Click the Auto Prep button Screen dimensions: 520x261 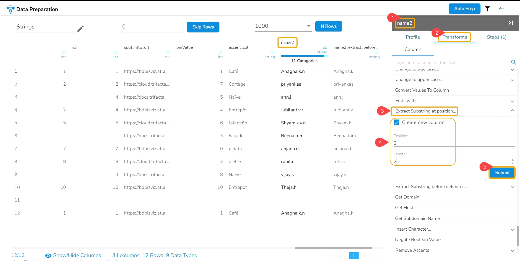464,9
